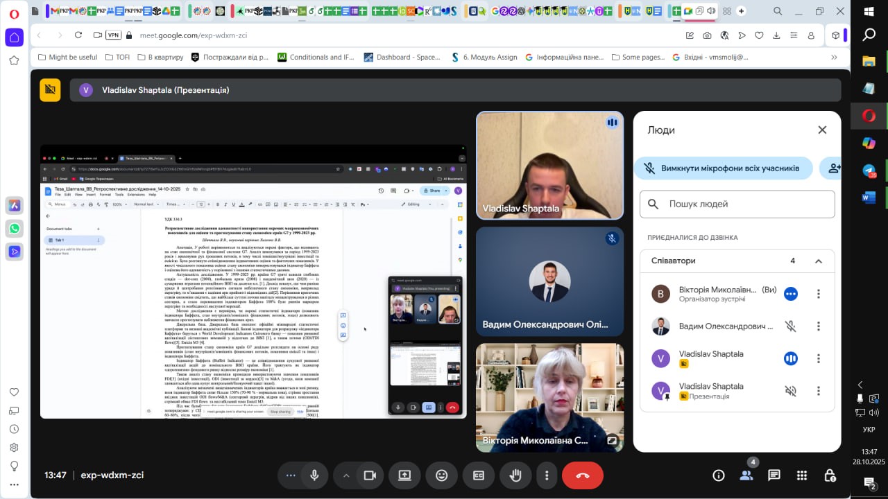Open Telegram from Windows taskbar
Viewport: 888px width, 499px height.
click(x=869, y=170)
